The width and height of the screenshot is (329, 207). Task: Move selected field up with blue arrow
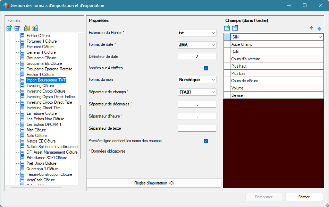coord(311,28)
